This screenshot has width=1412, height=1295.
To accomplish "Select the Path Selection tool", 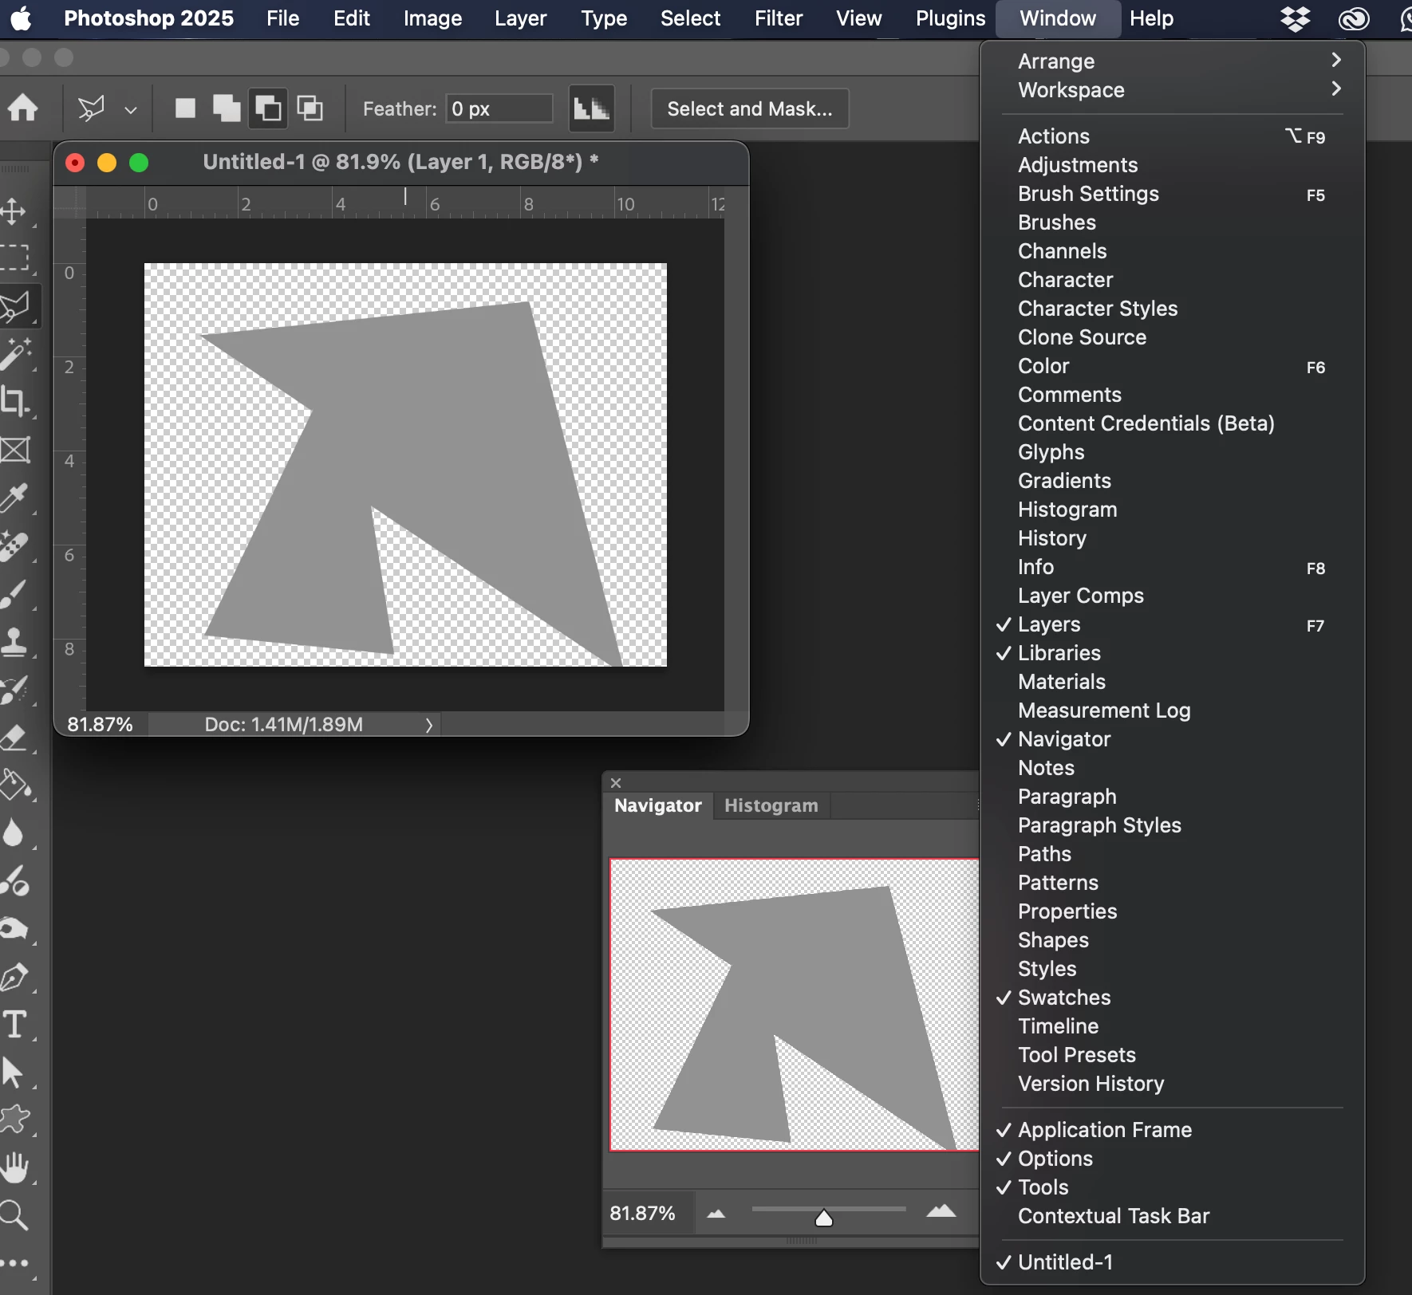I will (14, 1073).
